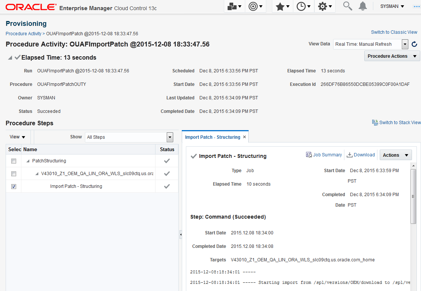Click the PatchStructuring status checkmark
Screen dimensions: 421x291
click(x=167, y=161)
